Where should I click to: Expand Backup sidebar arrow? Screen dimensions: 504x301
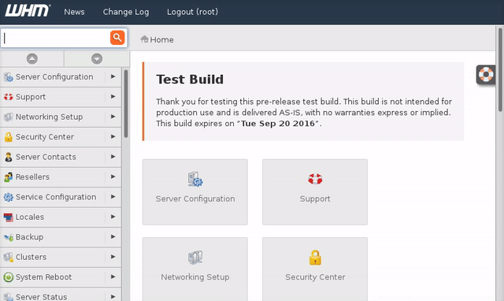pos(113,236)
